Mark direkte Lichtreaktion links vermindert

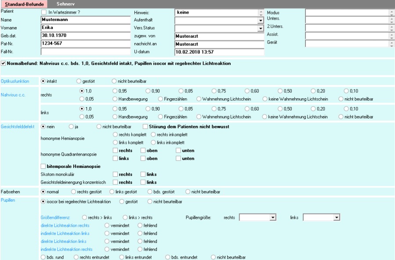[x=107, y=242]
